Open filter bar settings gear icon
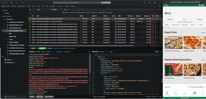The height and width of the screenshot is (99, 206). point(160,6)
